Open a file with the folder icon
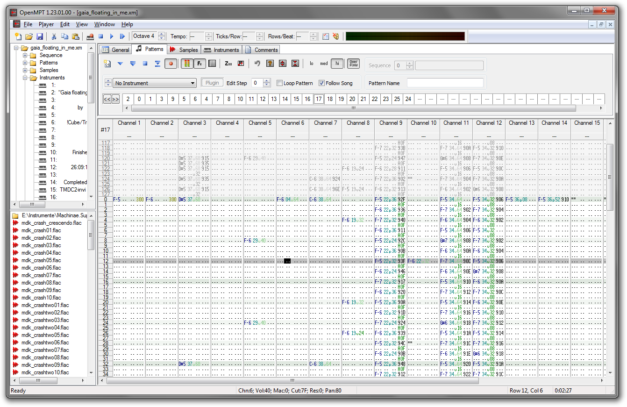This screenshot has height=407, width=627. (x=29, y=36)
